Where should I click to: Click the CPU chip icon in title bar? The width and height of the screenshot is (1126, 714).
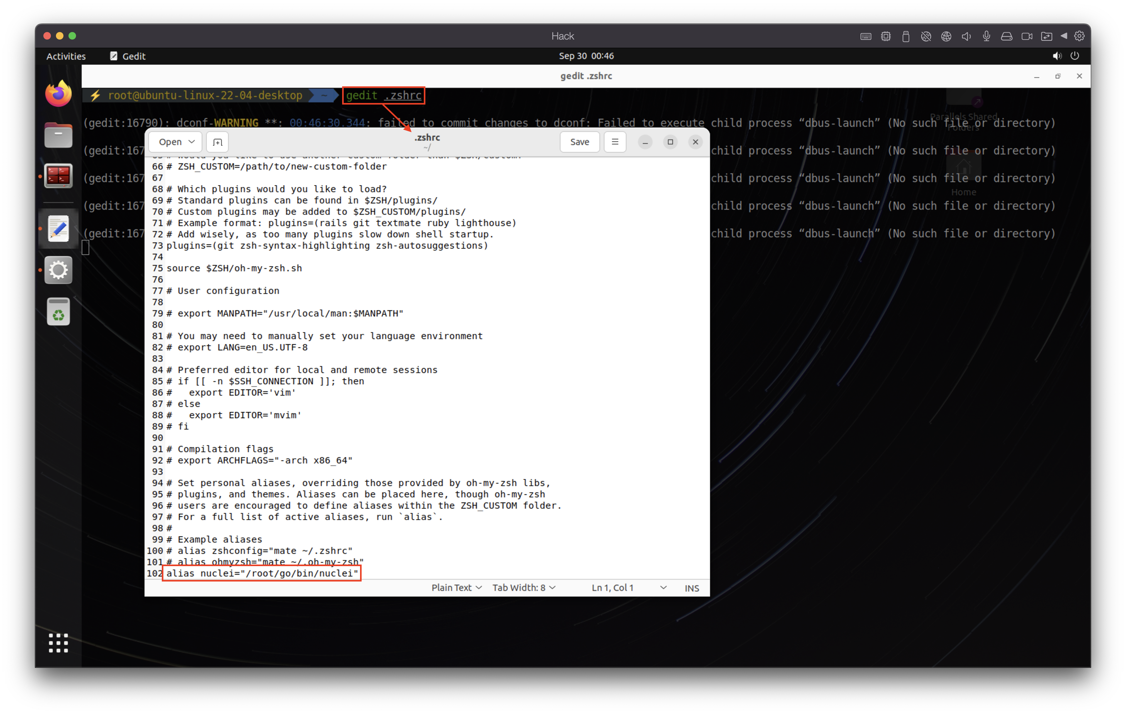(886, 36)
